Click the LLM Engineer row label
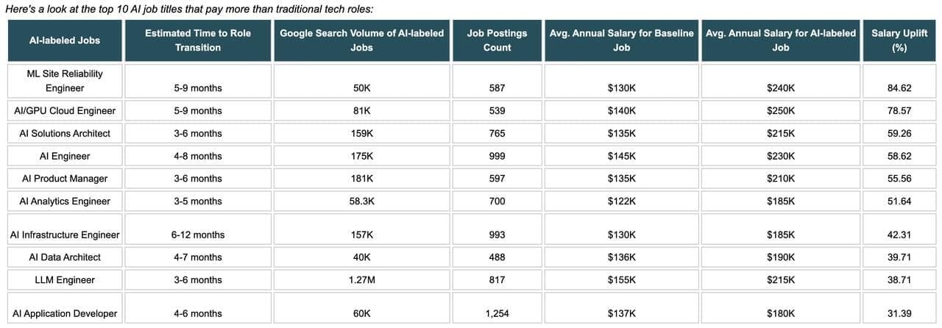The height and width of the screenshot is (328, 942). 65,280
